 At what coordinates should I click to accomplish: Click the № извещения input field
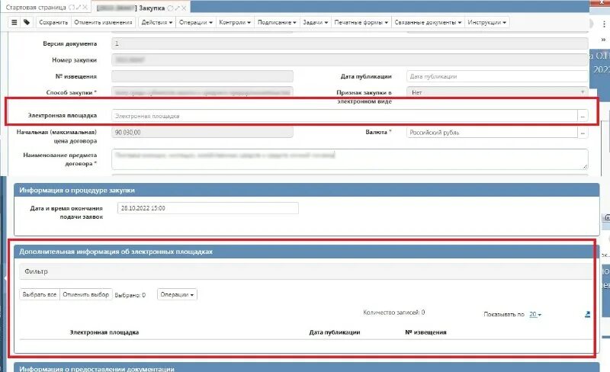point(202,76)
